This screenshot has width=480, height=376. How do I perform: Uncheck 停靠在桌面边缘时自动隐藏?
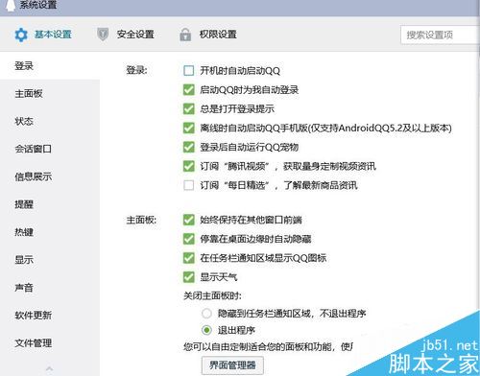point(189,239)
